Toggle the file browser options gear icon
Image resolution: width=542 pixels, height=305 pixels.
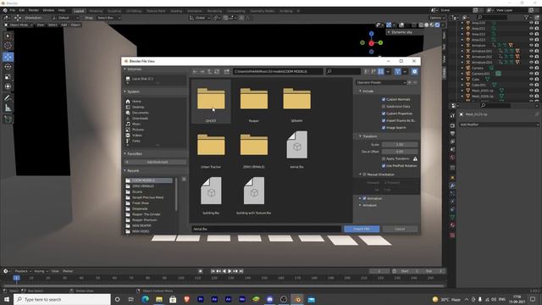414,71
